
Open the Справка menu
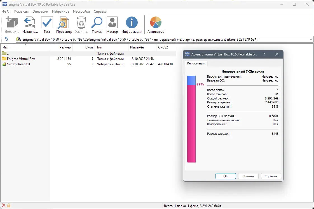tap(100, 11)
